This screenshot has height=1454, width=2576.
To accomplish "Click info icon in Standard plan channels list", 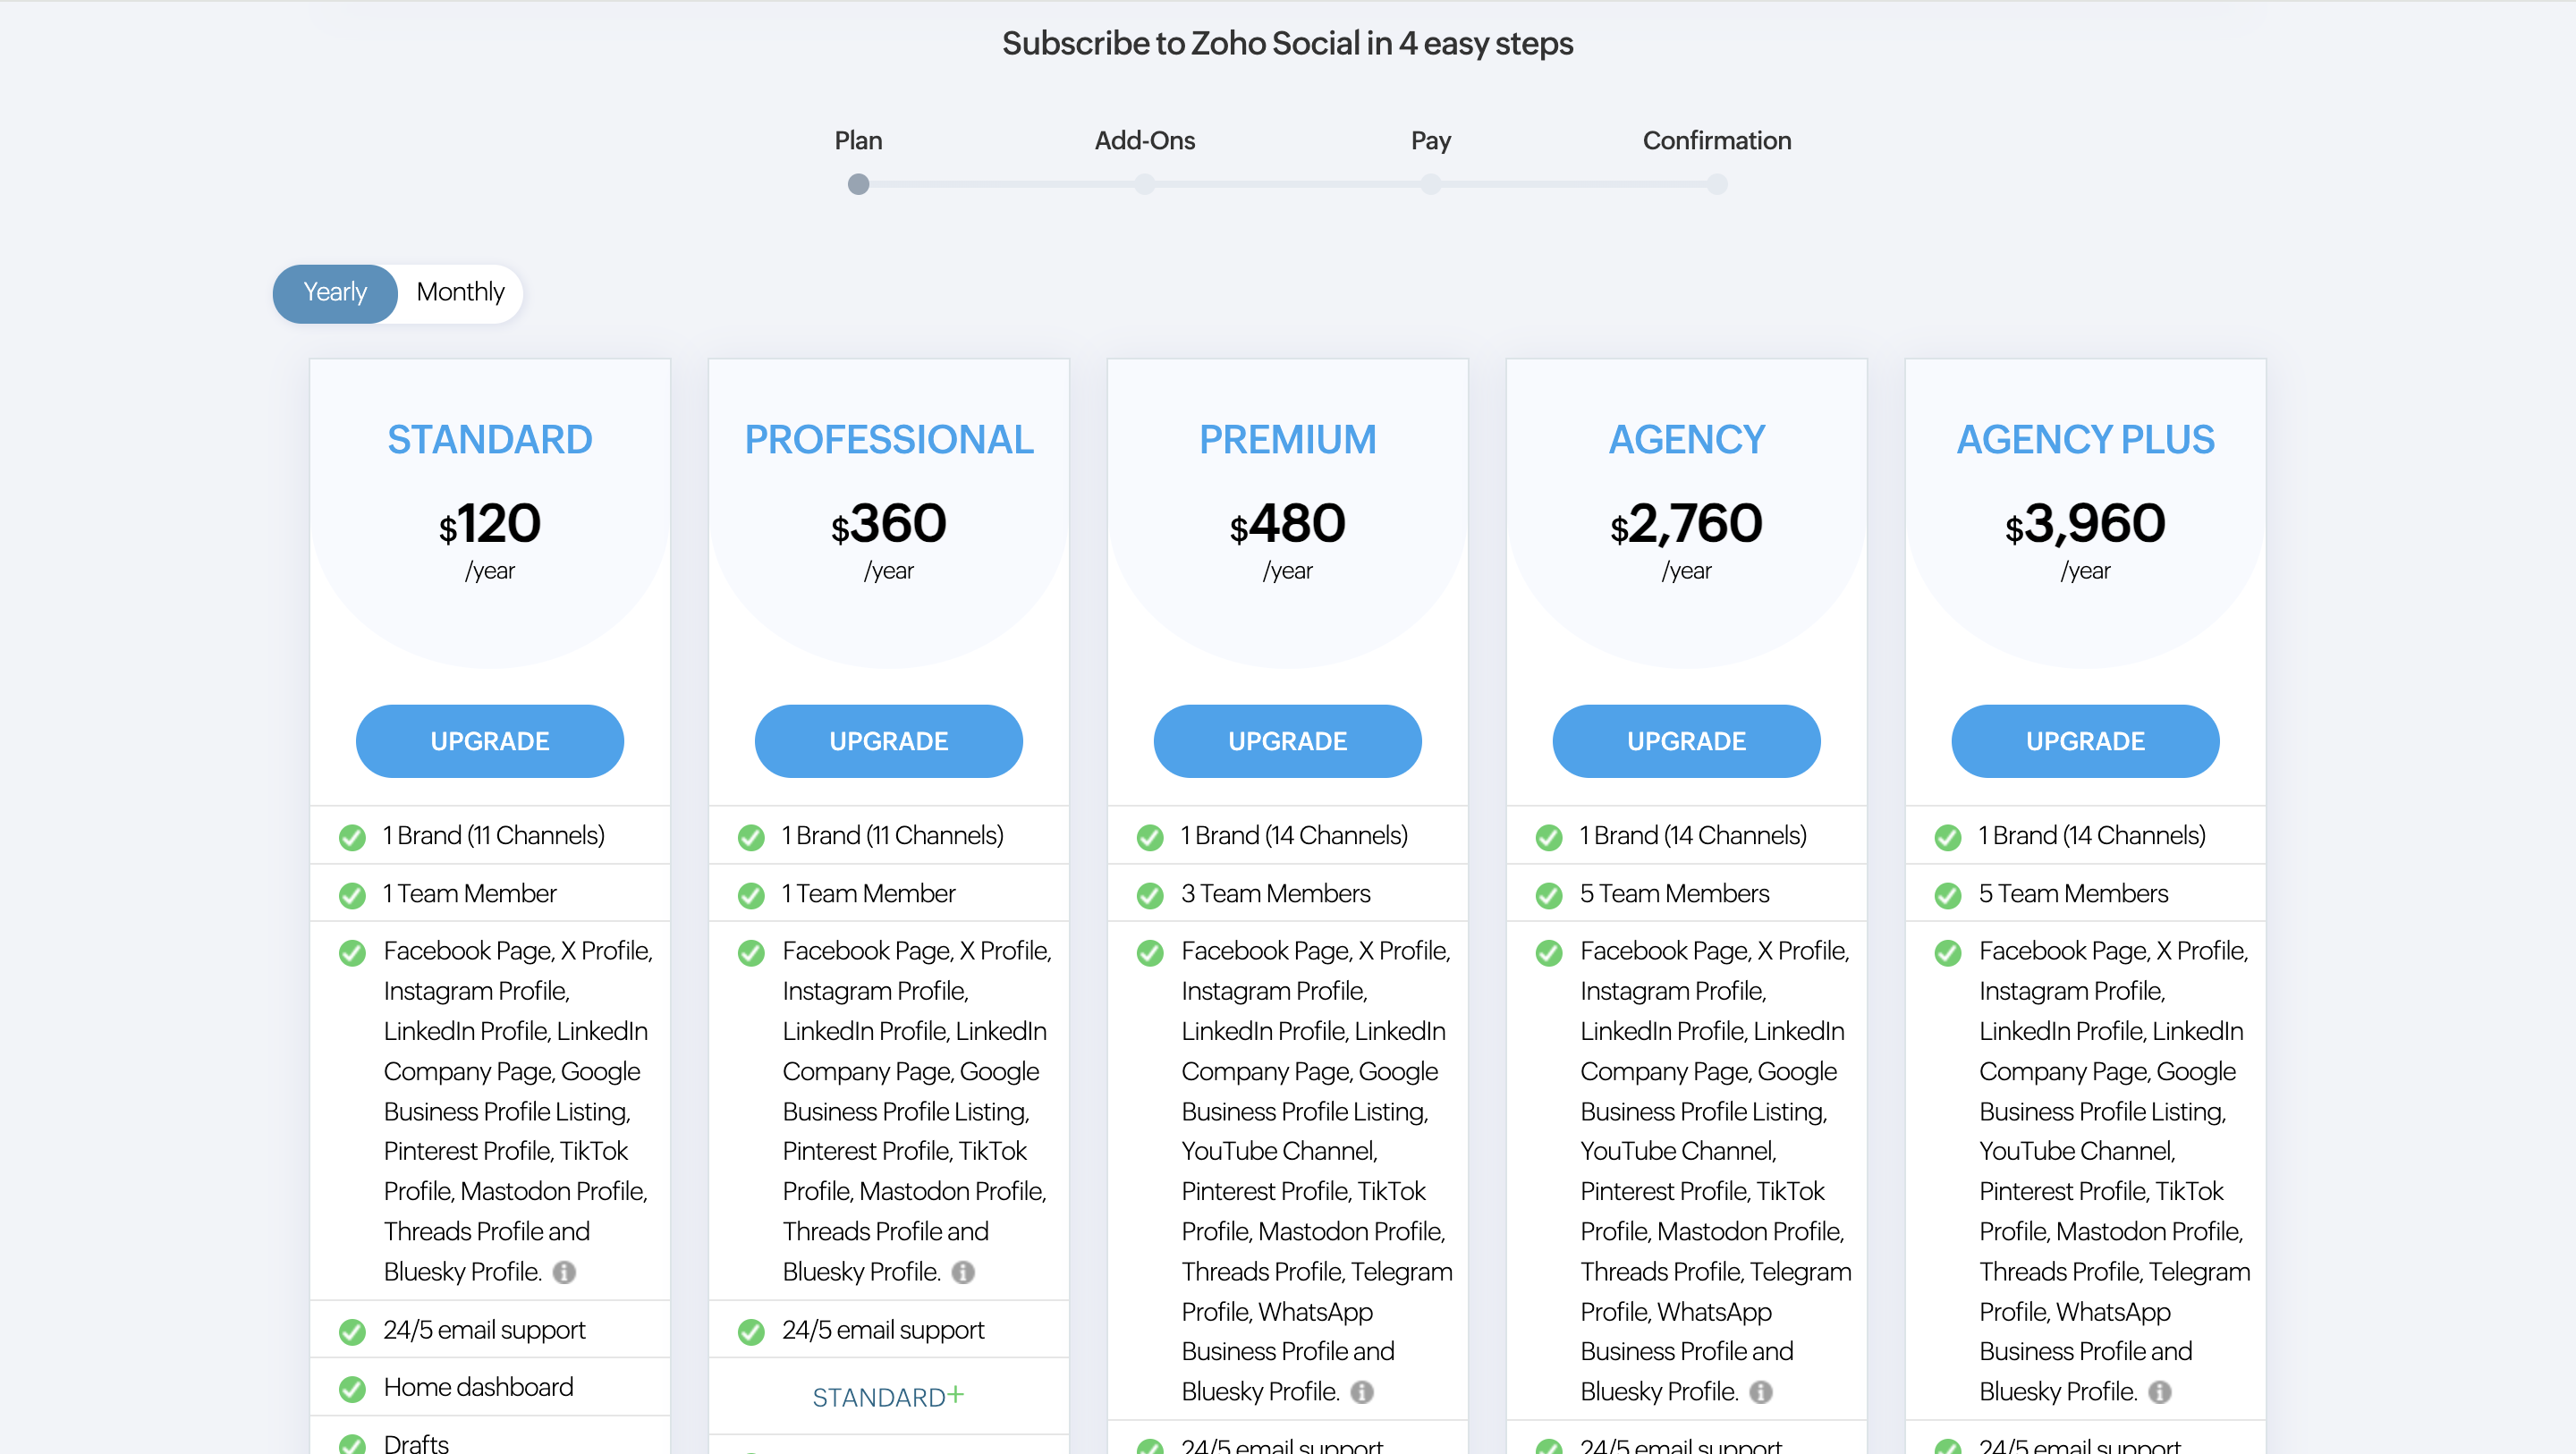I will 564,1272.
